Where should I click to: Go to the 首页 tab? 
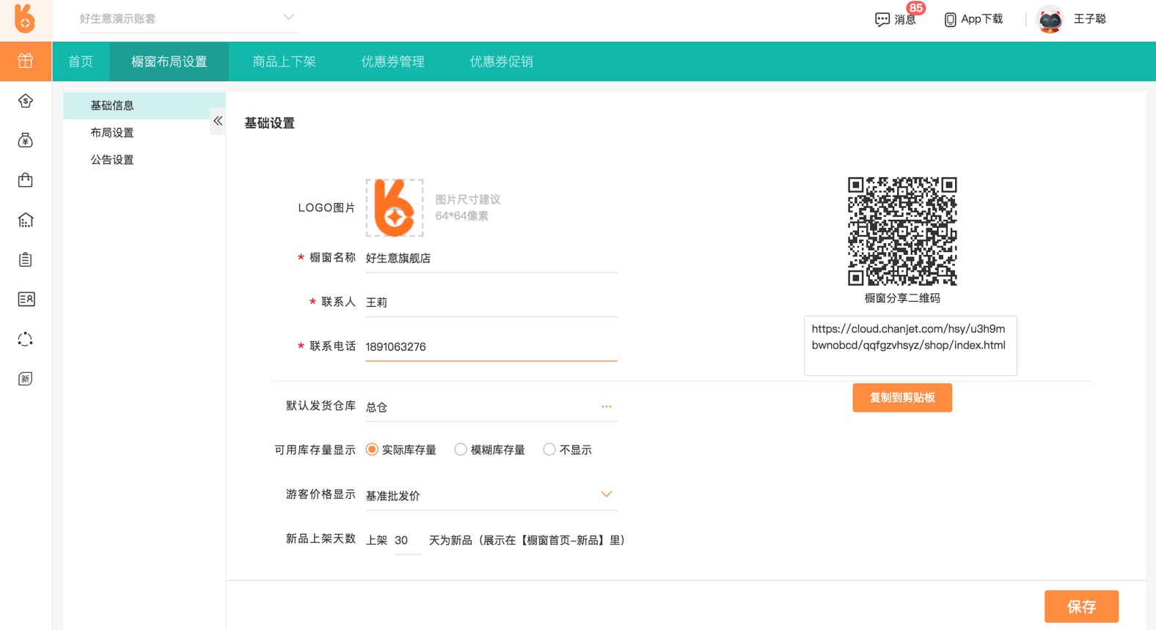[x=81, y=62]
